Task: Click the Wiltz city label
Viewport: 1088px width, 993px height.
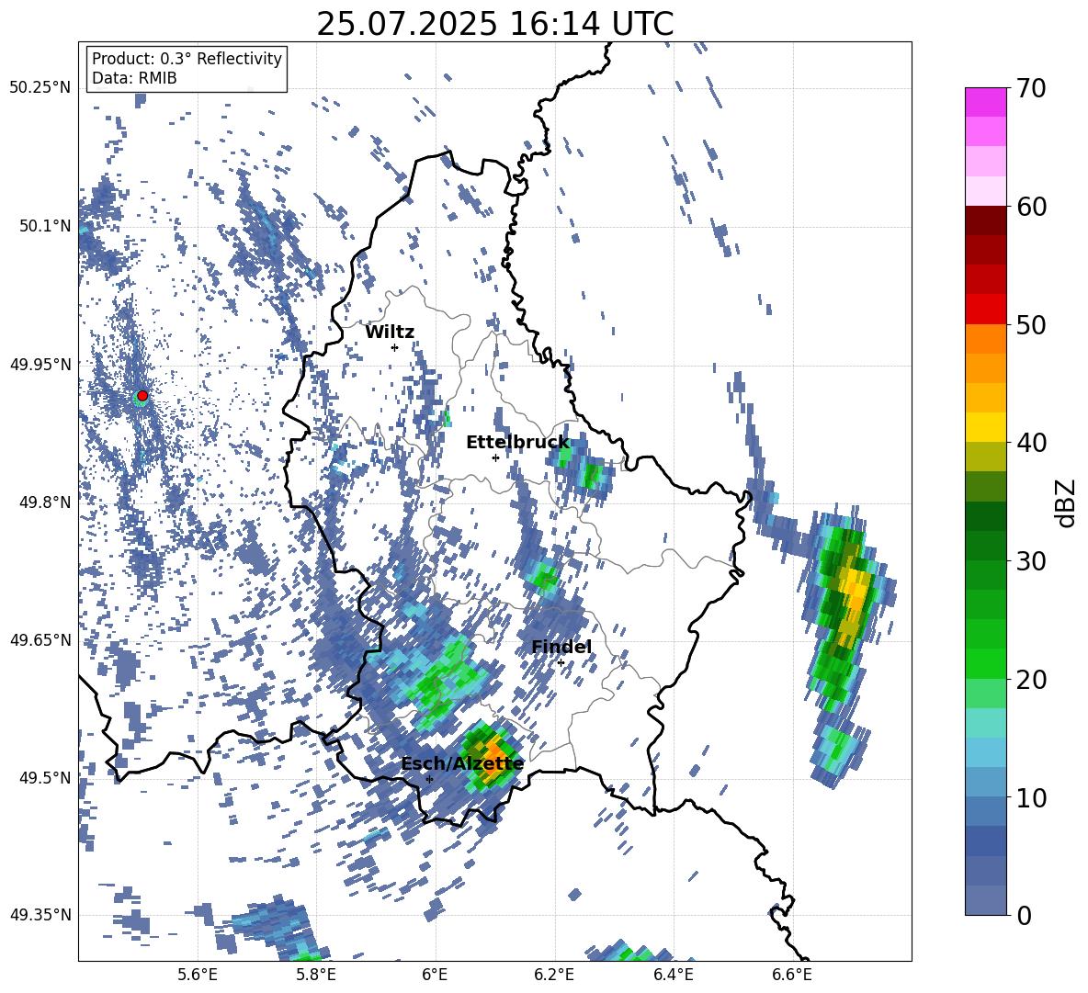Action: tap(390, 333)
